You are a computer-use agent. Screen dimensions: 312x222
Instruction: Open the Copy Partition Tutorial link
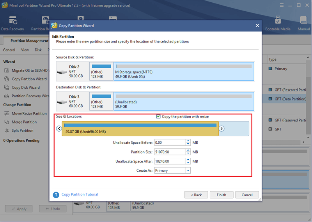click(x=80, y=194)
